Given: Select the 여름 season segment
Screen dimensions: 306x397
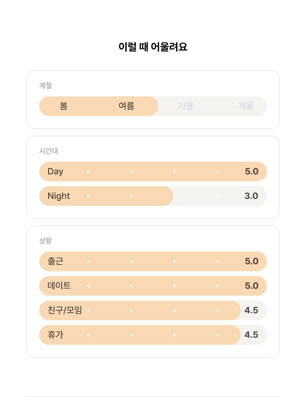Looking at the screenshot, I should pyautogui.click(x=126, y=106).
